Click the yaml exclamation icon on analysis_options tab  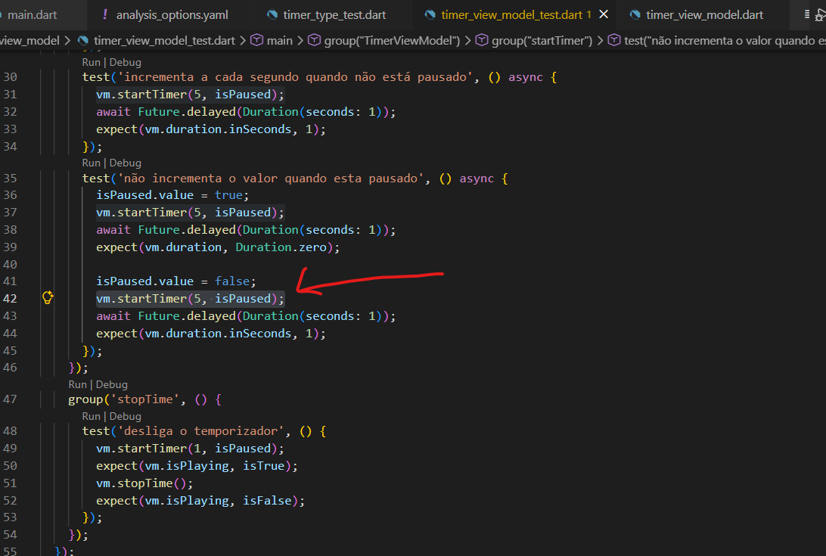click(x=105, y=15)
